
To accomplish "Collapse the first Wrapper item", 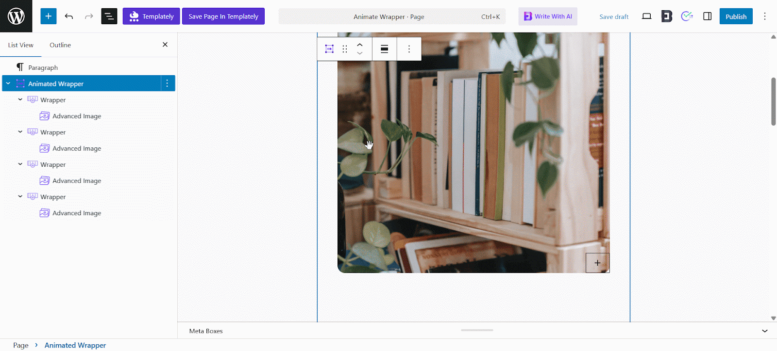I will pos(20,99).
